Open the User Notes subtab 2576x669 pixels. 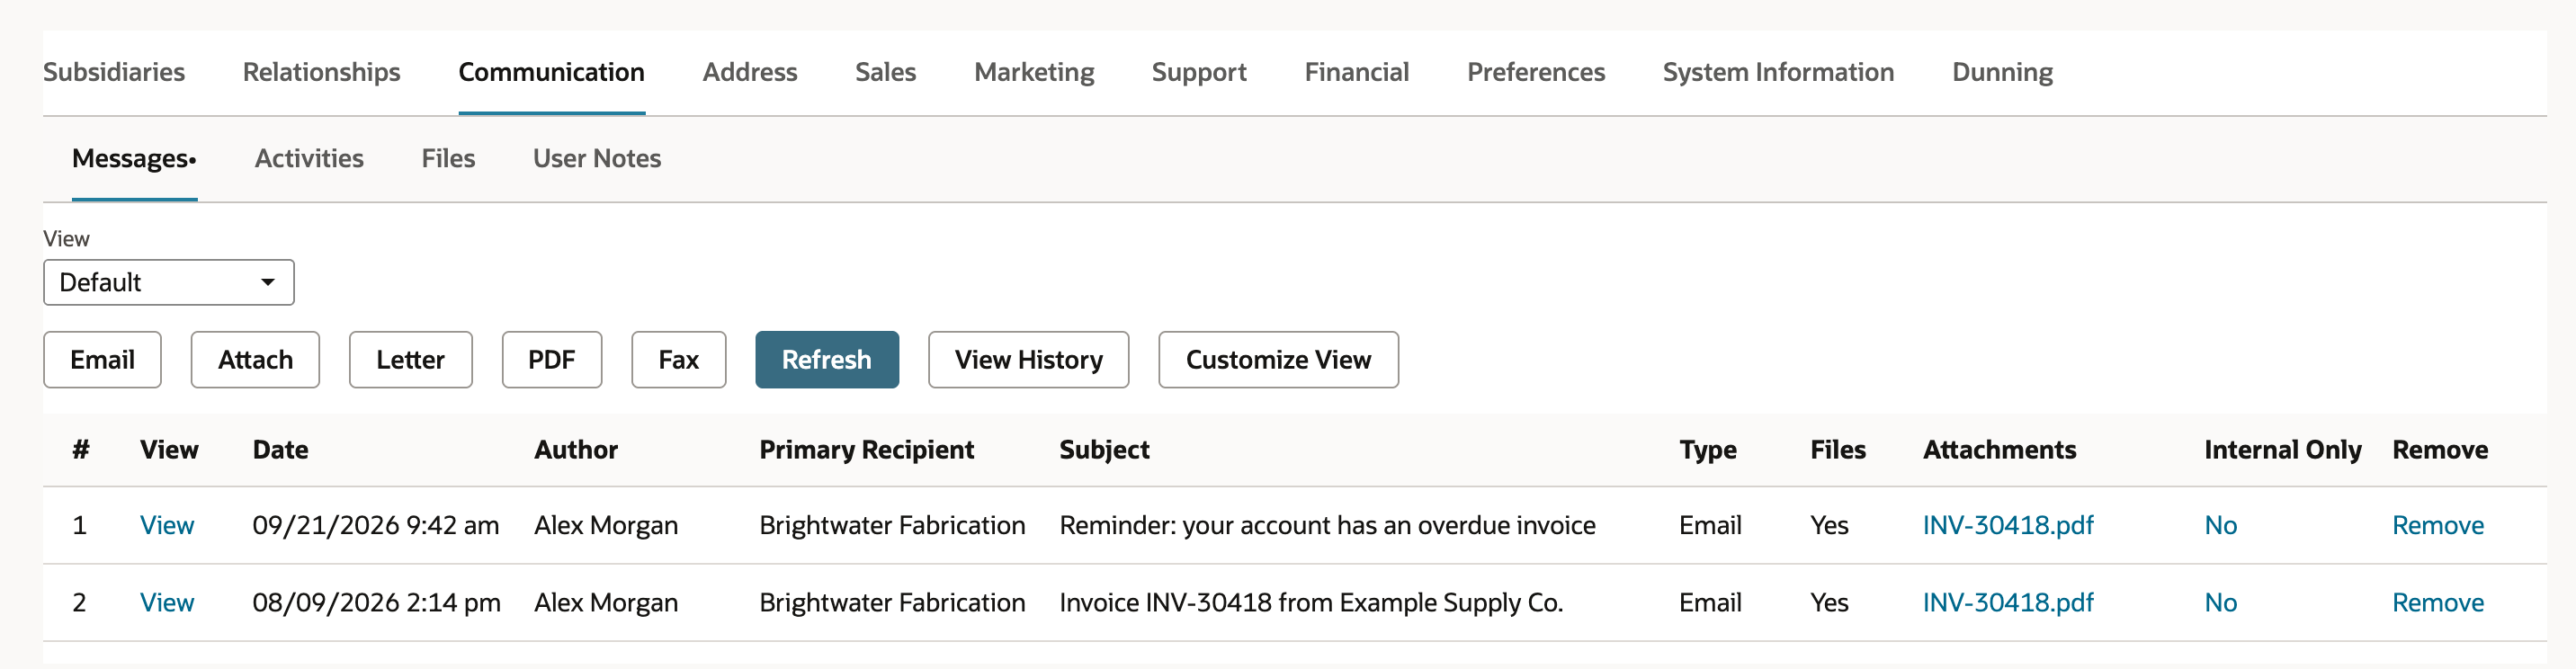597,158
